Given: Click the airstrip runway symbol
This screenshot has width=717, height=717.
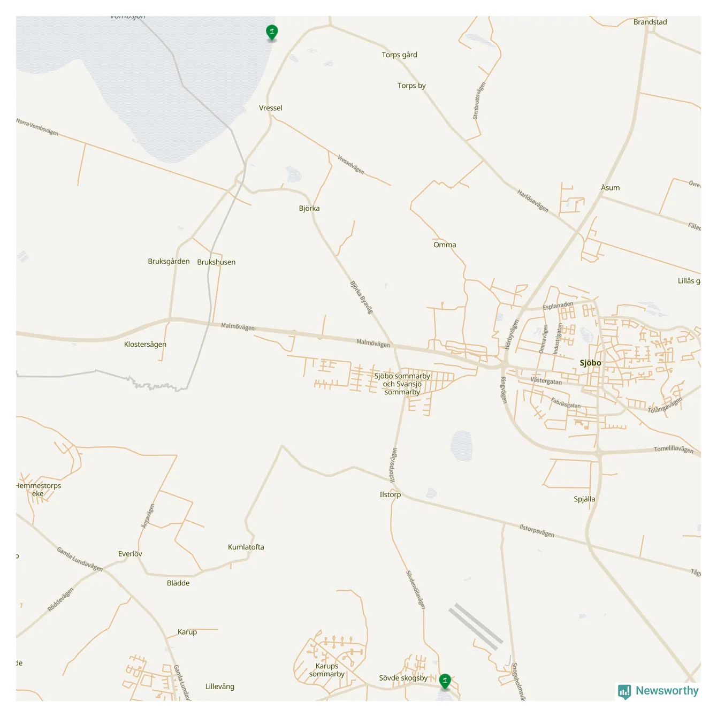Looking at the screenshot, I should tap(476, 627).
